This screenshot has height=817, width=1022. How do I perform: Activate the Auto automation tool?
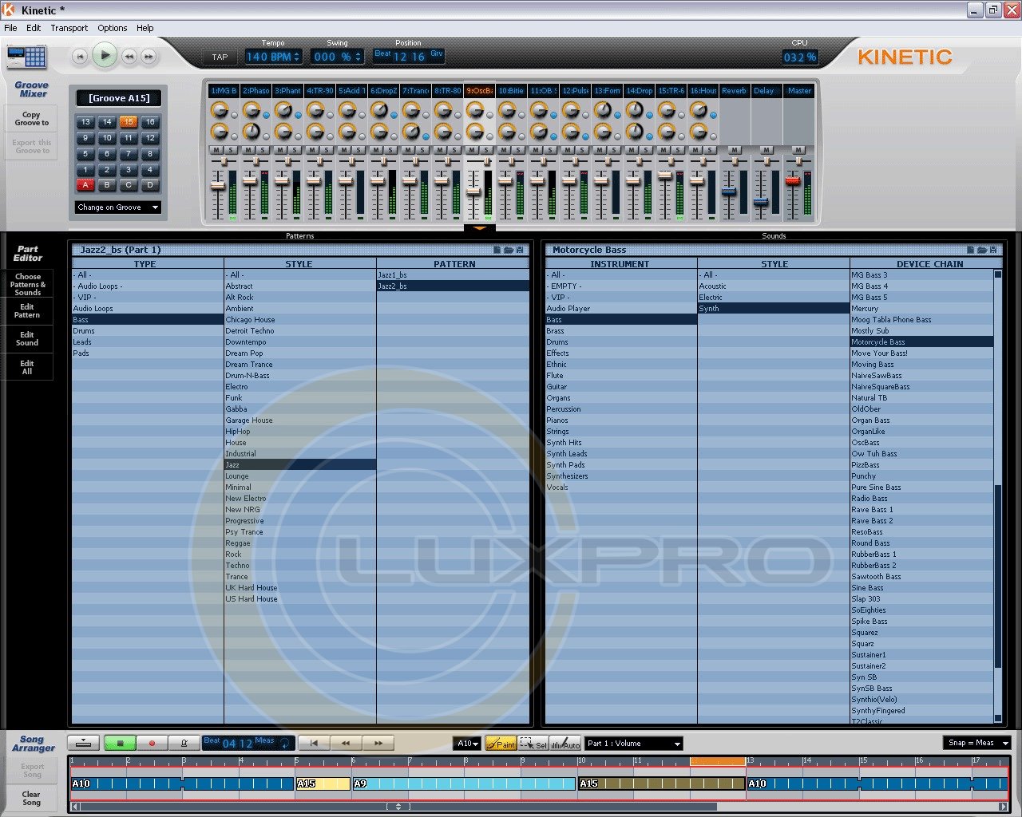564,744
